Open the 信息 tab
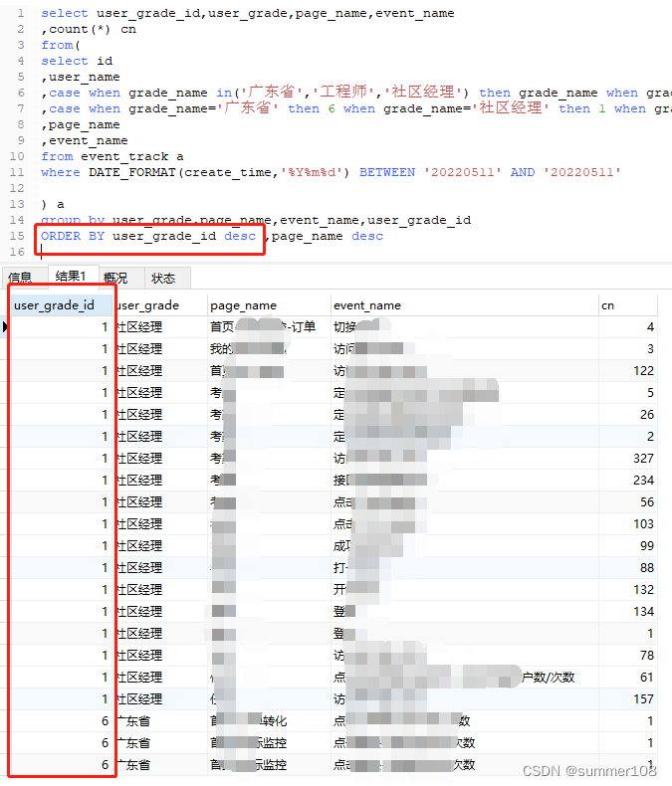 (23, 278)
